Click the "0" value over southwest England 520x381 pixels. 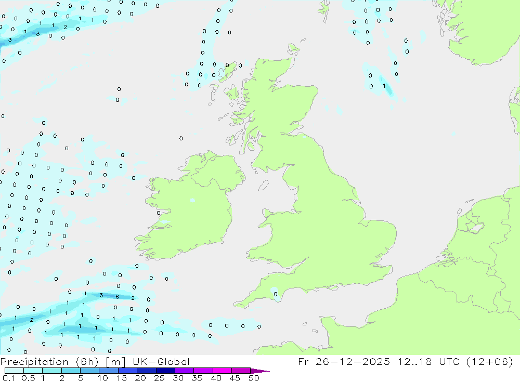point(276,294)
